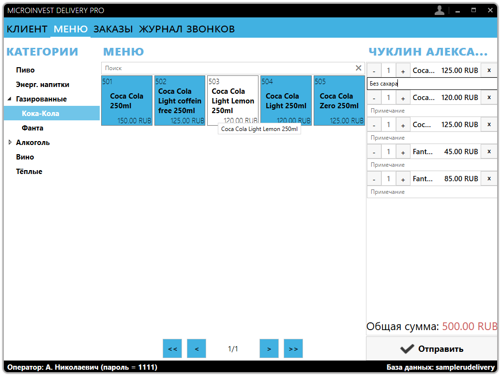Image resolution: width=501 pixels, height=376 pixels.
Task: Remove the order item noted 'Без сахара'
Action: (x=489, y=71)
